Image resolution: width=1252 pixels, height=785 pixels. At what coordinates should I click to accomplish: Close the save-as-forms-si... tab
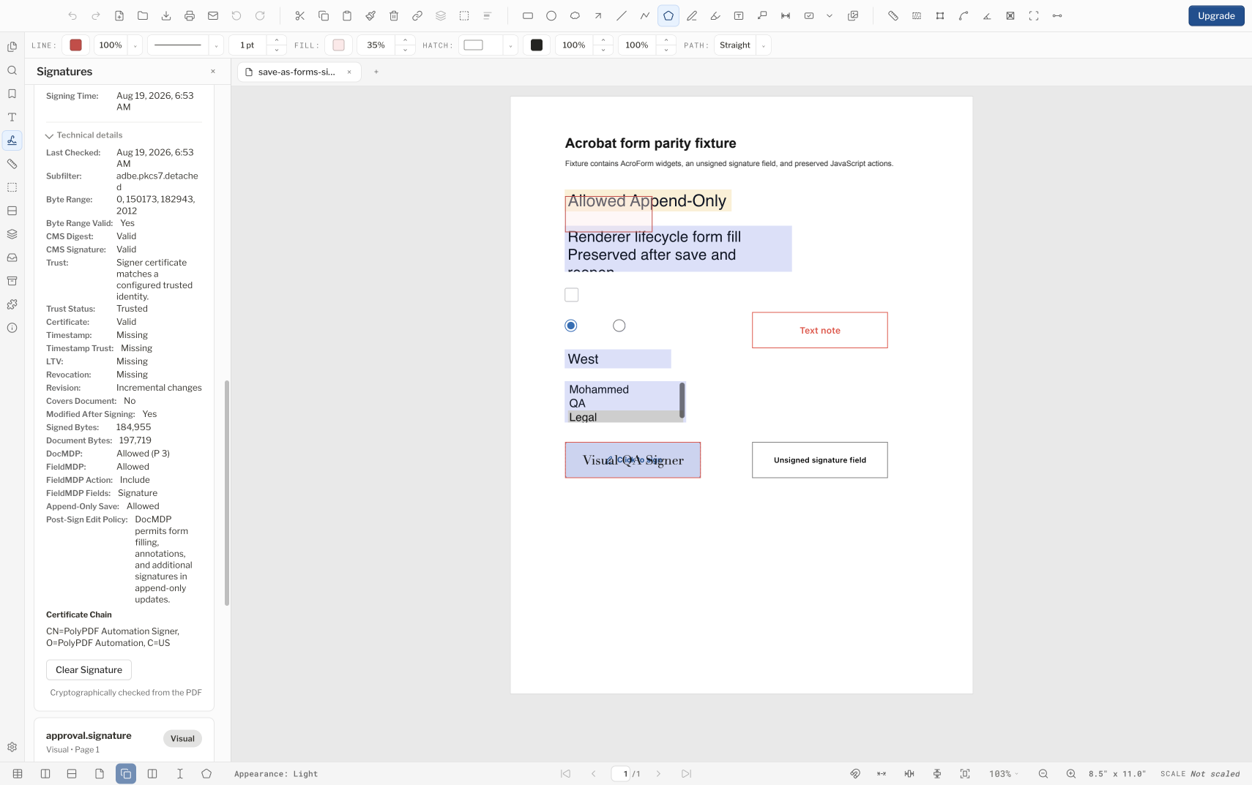coord(349,72)
